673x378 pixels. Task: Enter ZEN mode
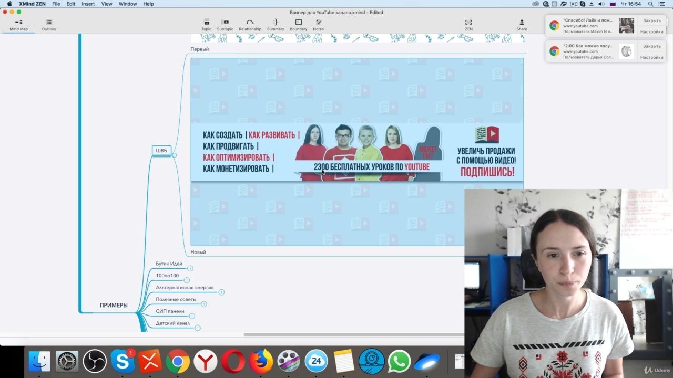tap(468, 25)
